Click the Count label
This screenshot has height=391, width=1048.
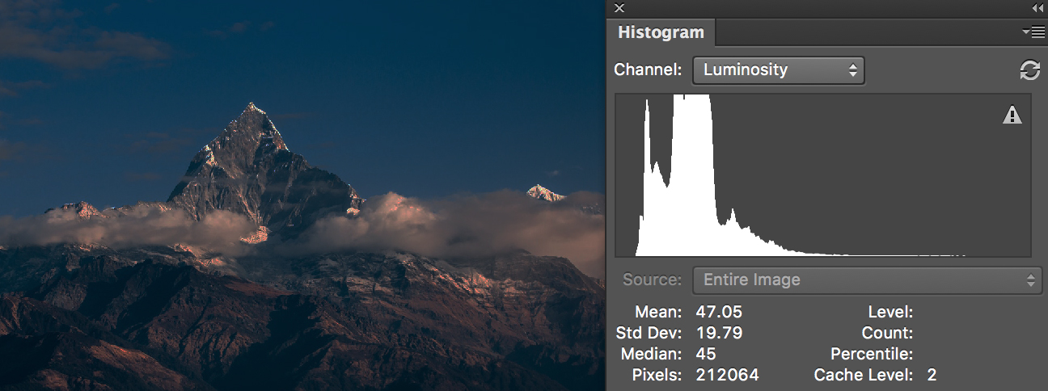coord(888,333)
